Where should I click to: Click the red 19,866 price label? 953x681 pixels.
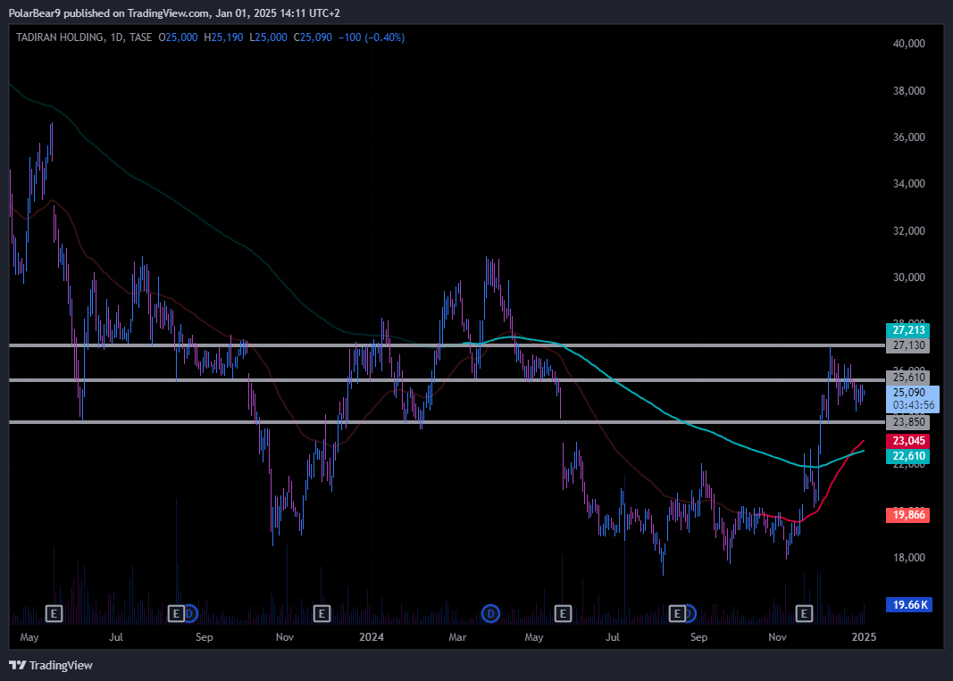pyautogui.click(x=909, y=515)
